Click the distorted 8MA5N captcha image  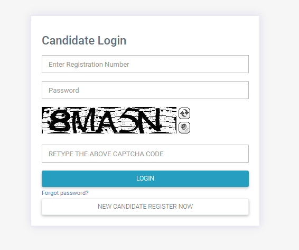[109, 120]
